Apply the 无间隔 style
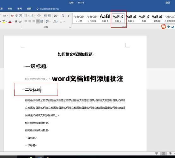 click(x=92, y=18)
